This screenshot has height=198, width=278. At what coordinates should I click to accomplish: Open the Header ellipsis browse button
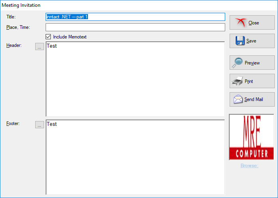(40, 46)
